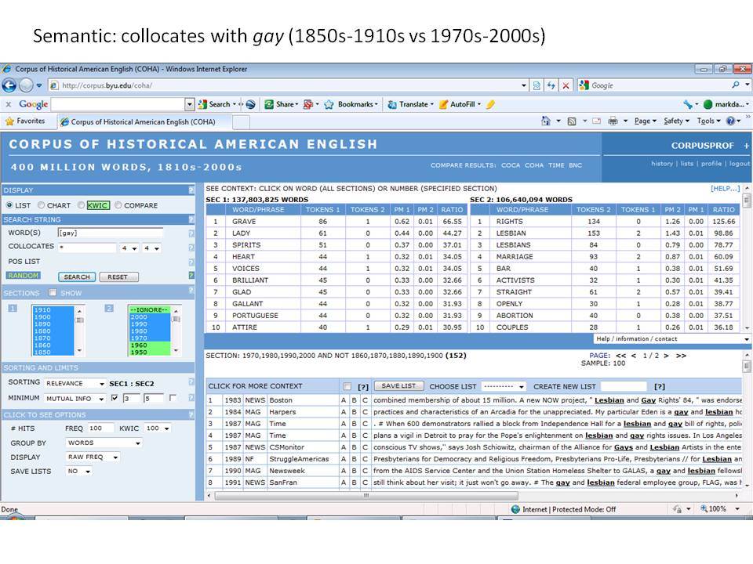The height and width of the screenshot is (564, 753).
Task: Click the help icon on SORTING AND LIMITS row
Action: [191, 382]
